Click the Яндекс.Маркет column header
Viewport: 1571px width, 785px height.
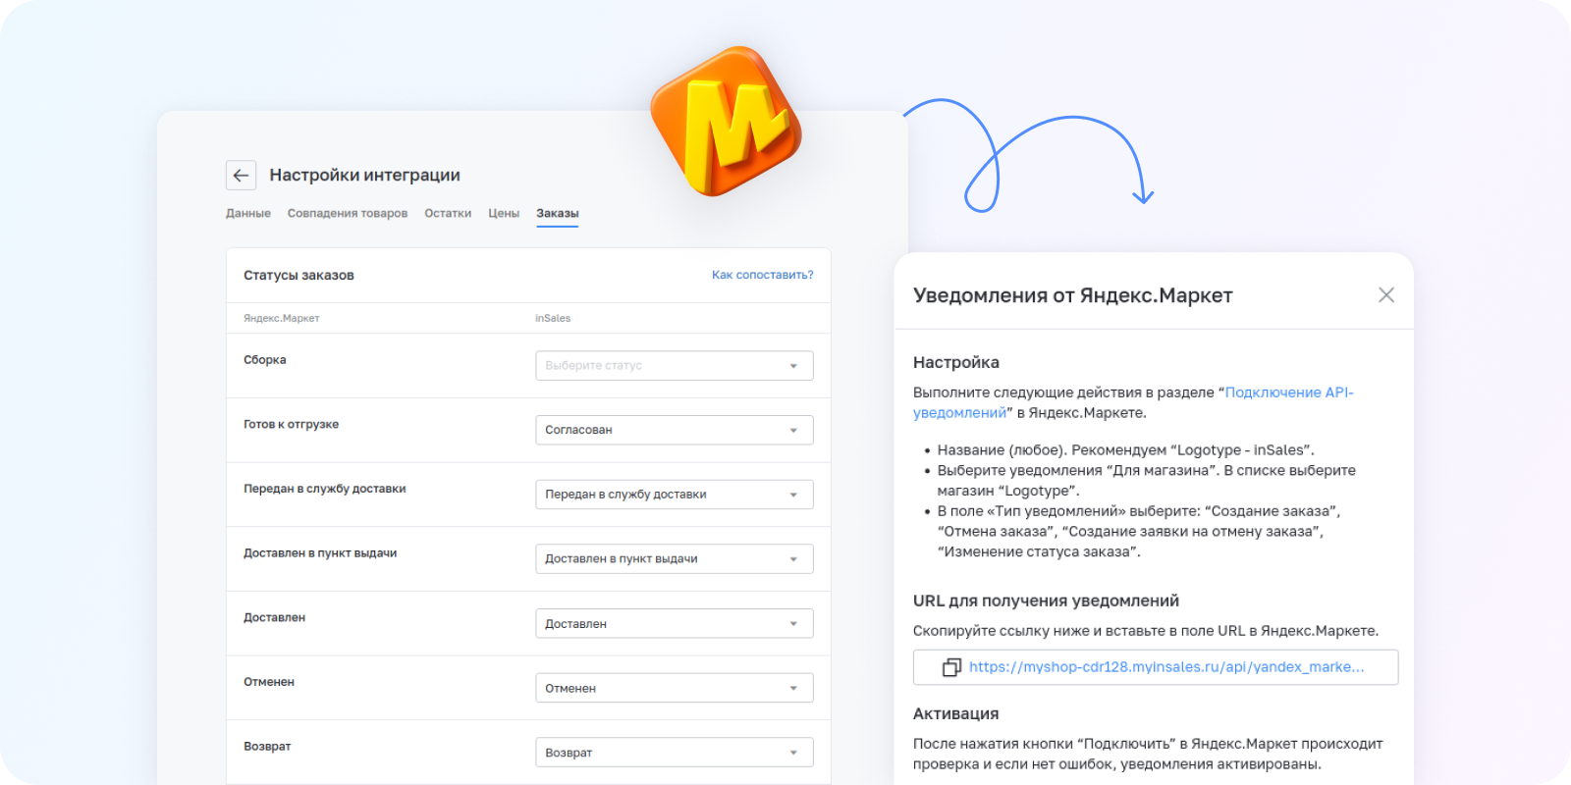282,318
